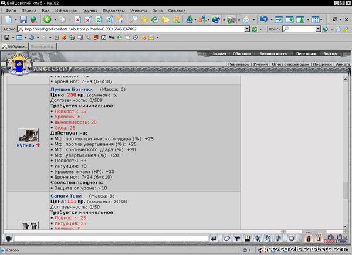Open the Утилиты menu
The width and height of the screenshot is (352, 255).
pyautogui.click(x=138, y=11)
